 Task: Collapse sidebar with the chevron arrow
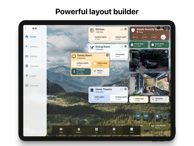point(25,28)
